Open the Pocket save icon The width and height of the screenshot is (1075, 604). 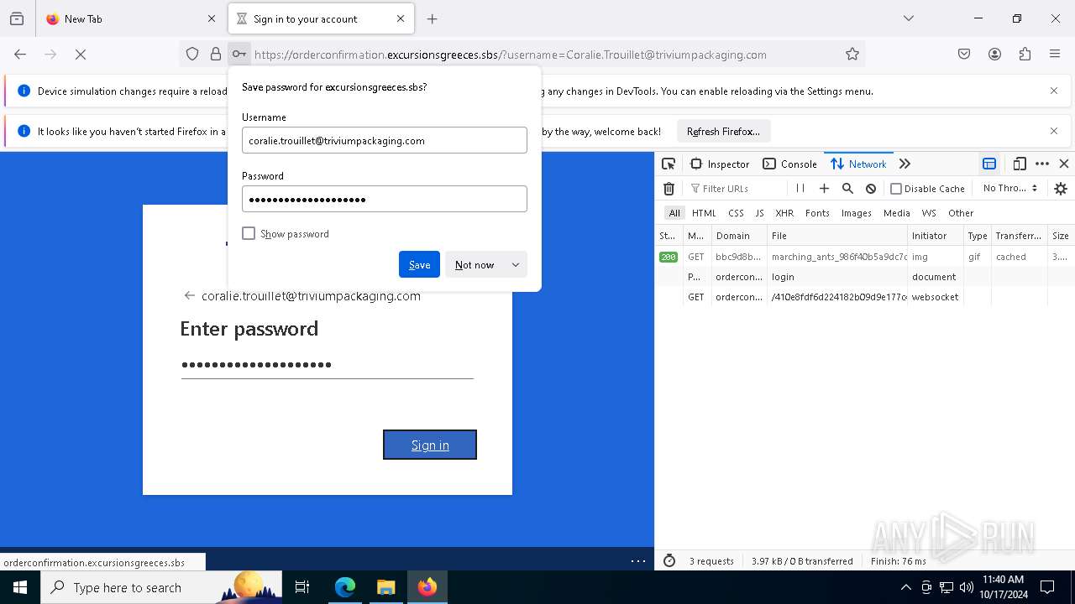pyautogui.click(x=964, y=55)
